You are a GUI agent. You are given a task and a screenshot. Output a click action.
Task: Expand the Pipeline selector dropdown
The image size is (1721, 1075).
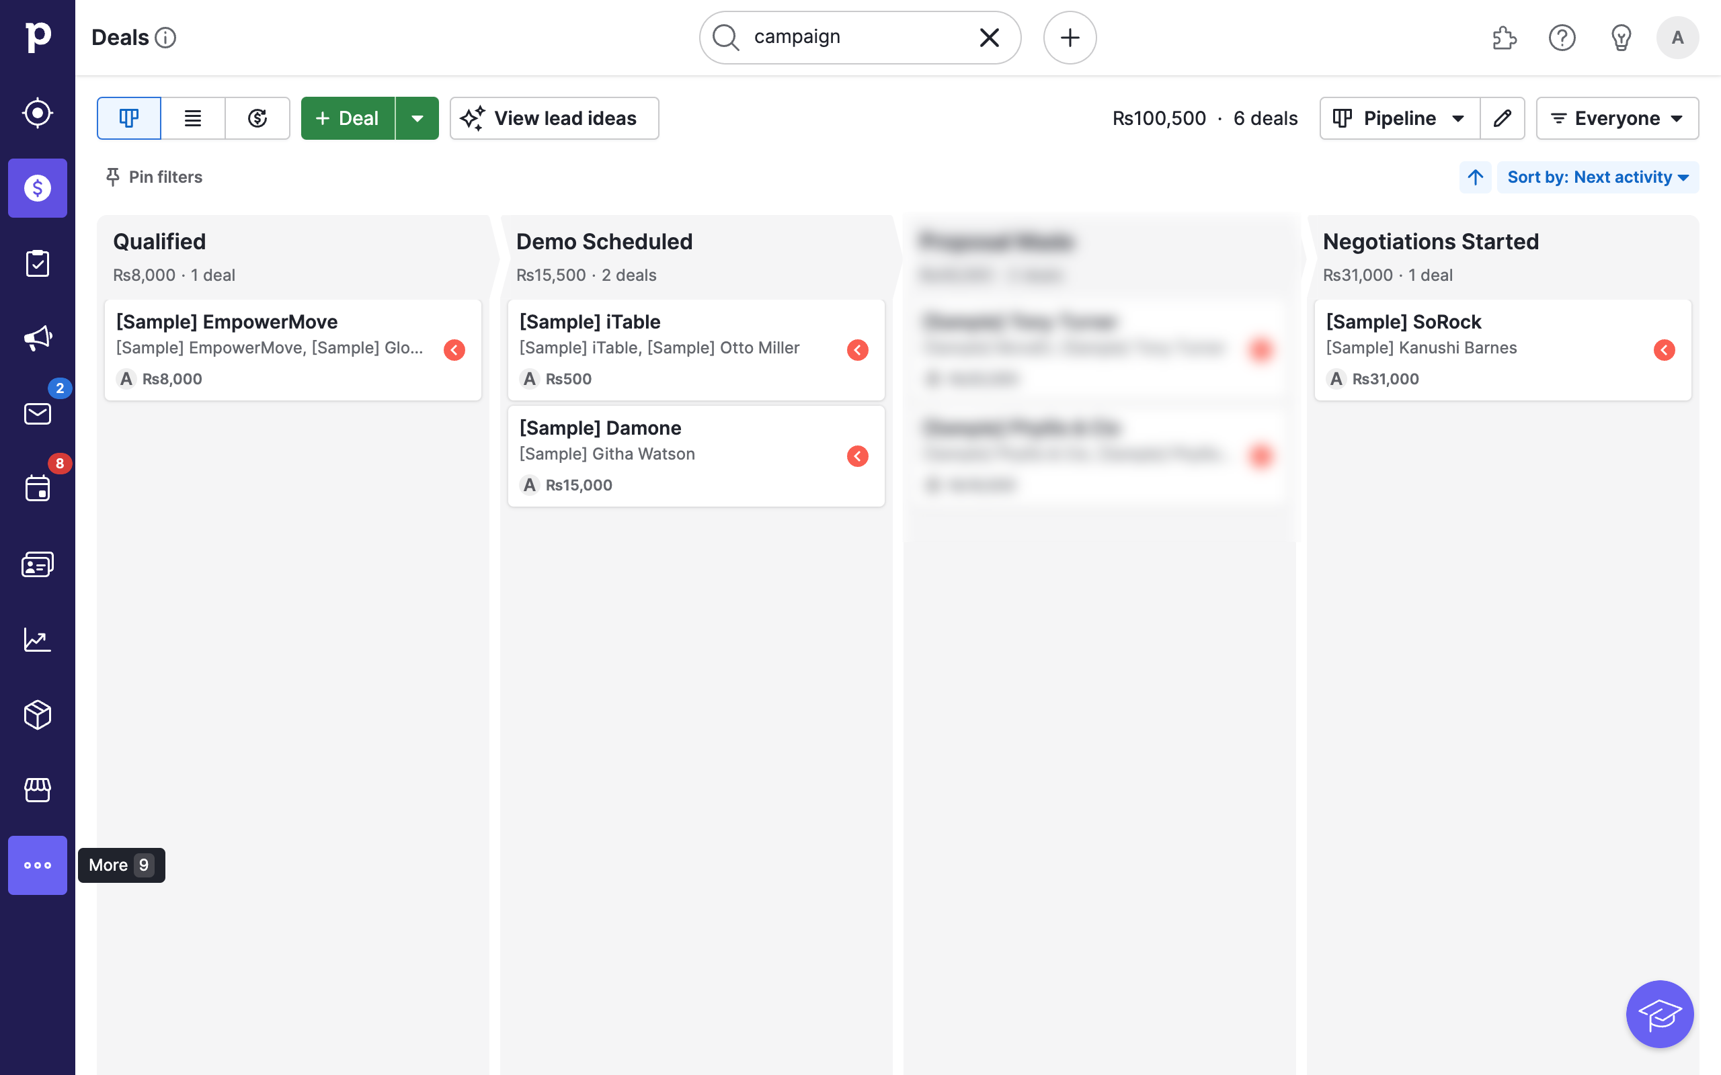1399,118
